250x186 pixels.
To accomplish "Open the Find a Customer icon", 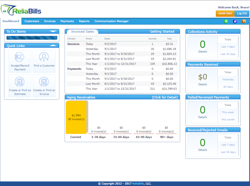I will [x=44, y=57].
